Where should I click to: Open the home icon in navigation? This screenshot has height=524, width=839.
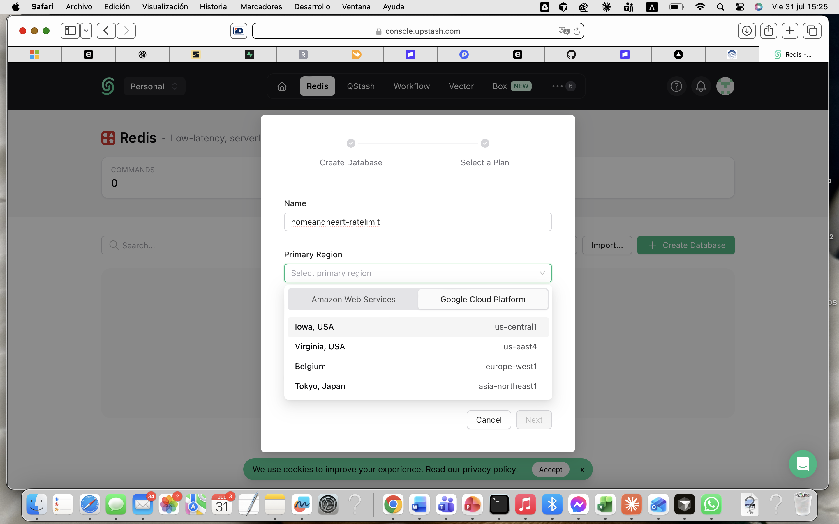[x=282, y=86]
